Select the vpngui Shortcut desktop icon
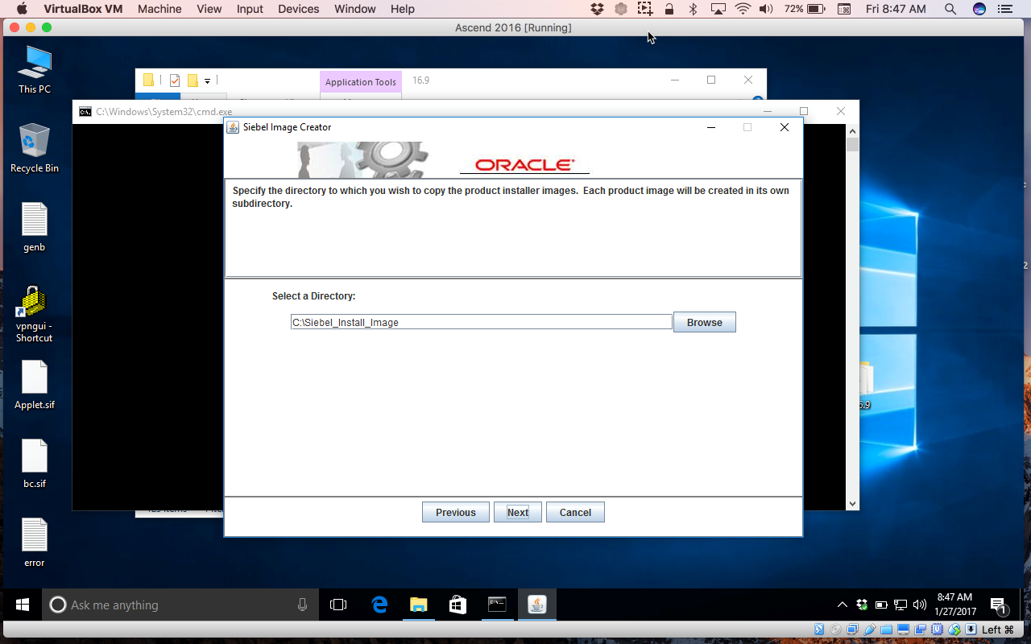The width and height of the screenshot is (1031, 644). tap(35, 314)
